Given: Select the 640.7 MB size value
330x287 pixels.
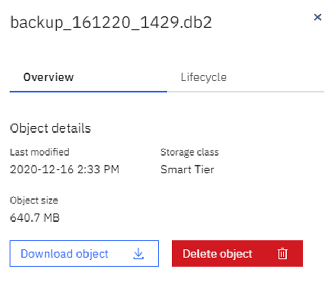Looking at the screenshot, I should (x=35, y=217).
